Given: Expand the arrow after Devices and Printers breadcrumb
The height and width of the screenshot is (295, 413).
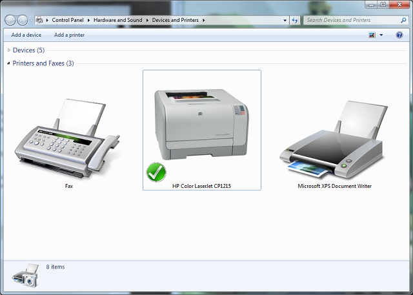Looking at the screenshot, I should pyautogui.click(x=204, y=20).
